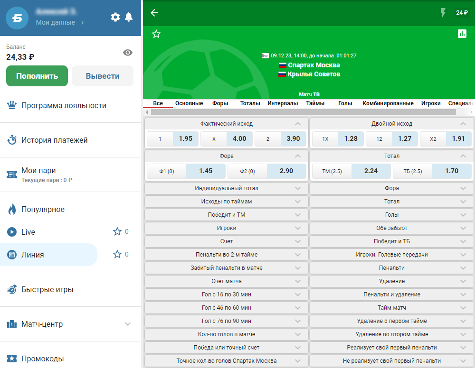Open settings via the gear icon
The width and height of the screenshot is (475, 368).
(x=115, y=17)
